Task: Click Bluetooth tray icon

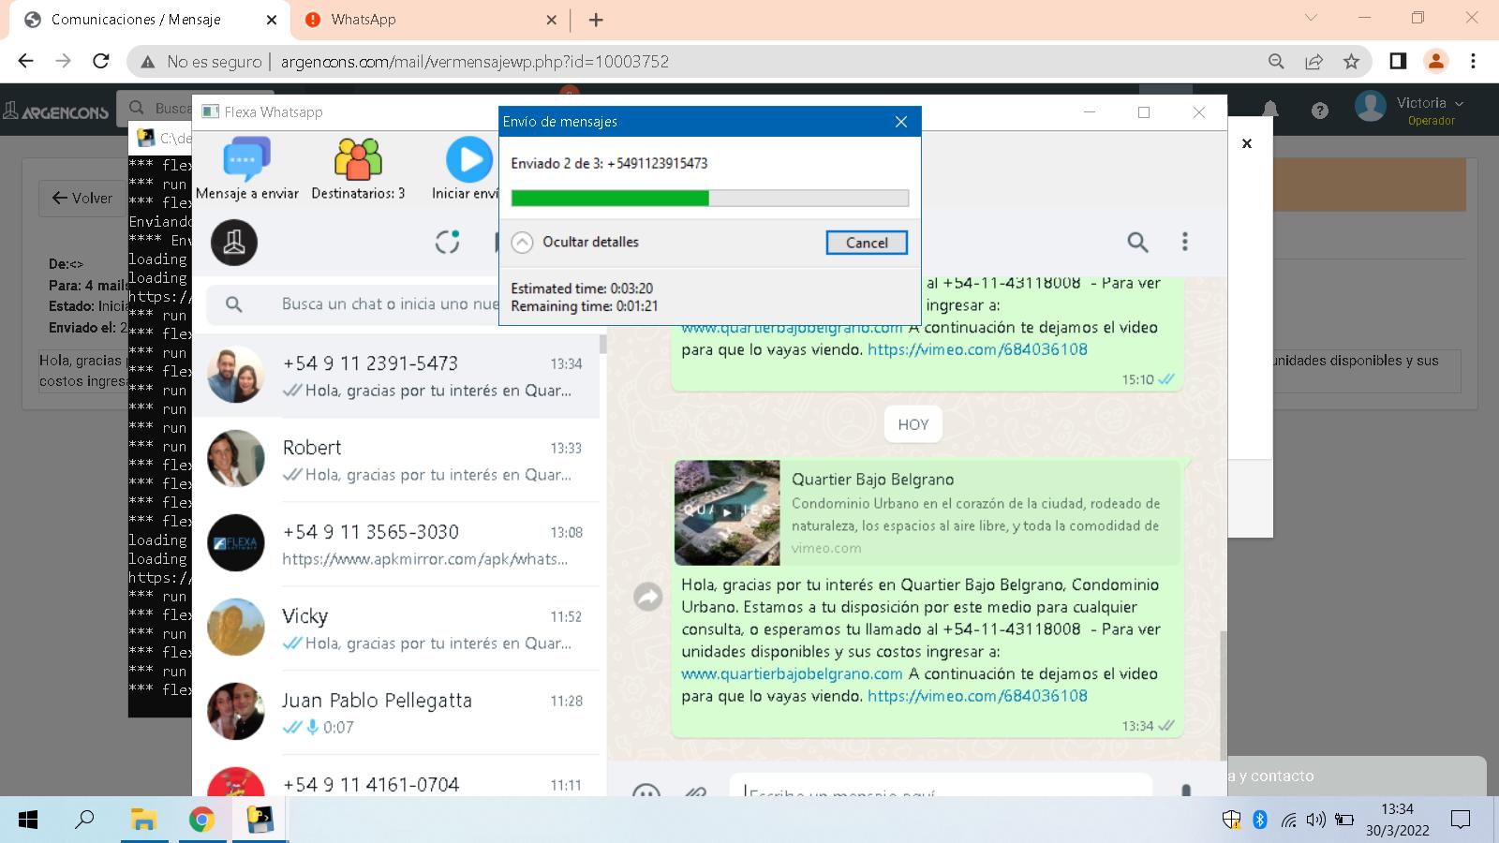Action: point(1260,821)
